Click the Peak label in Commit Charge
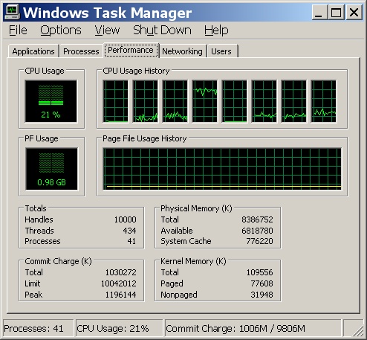This screenshot has width=367, height=340. (33, 295)
